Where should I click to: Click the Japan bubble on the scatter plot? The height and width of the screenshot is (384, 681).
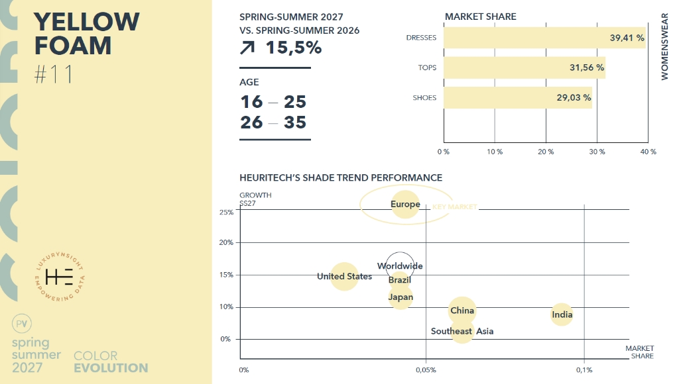pos(401,297)
